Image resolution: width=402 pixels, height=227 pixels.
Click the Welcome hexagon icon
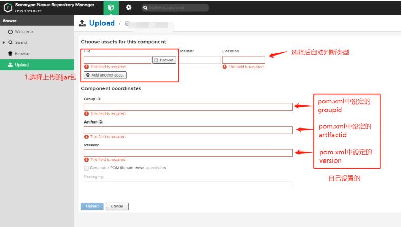coord(10,32)
